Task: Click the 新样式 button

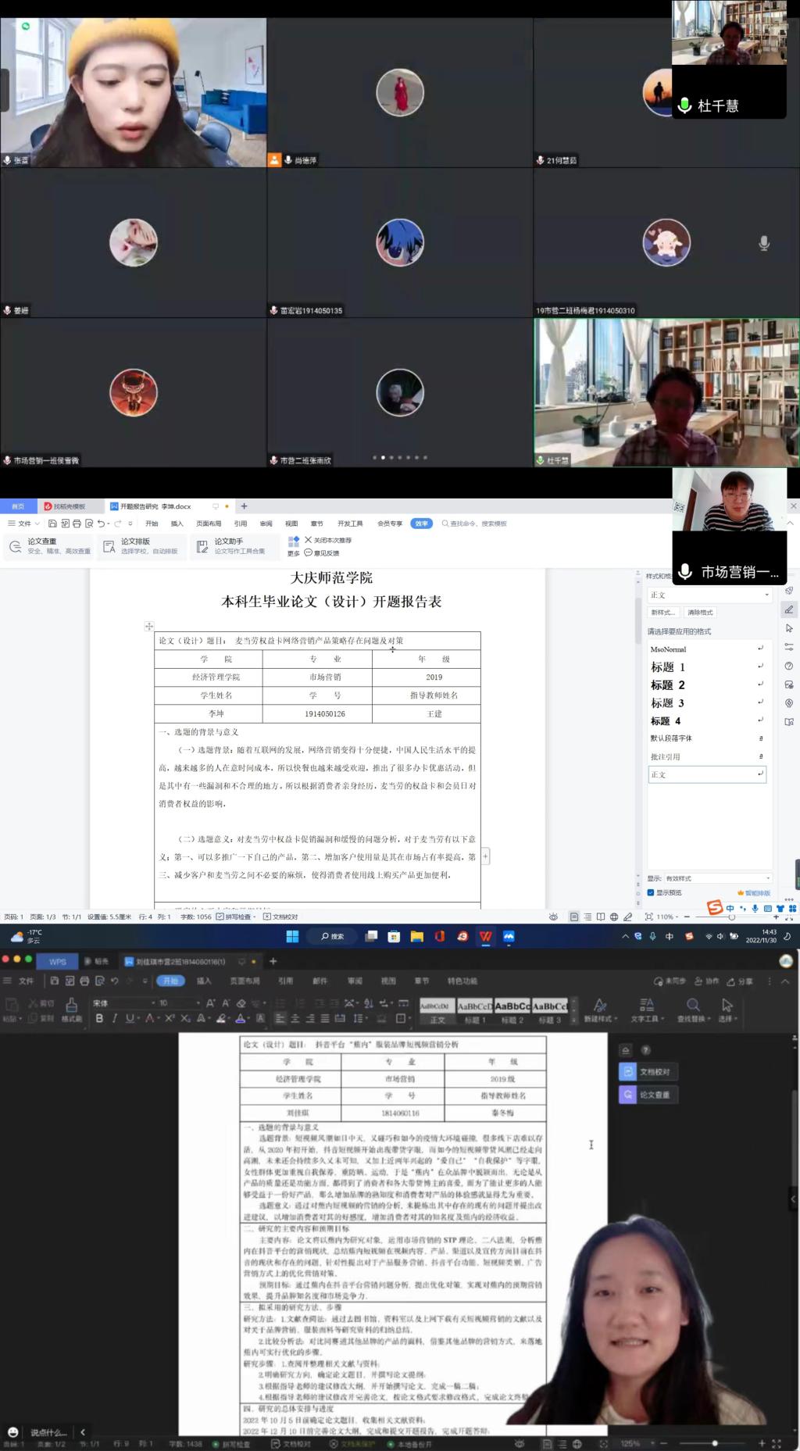Action: click(662, 613)
